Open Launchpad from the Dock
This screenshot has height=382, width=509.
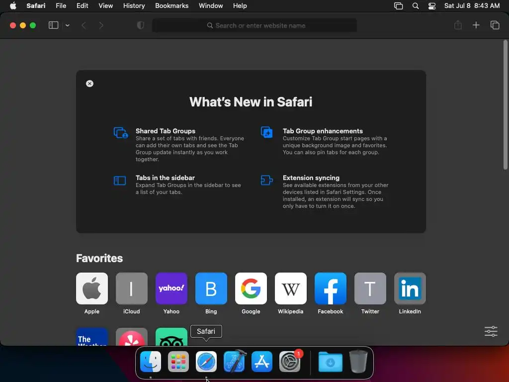178,362
